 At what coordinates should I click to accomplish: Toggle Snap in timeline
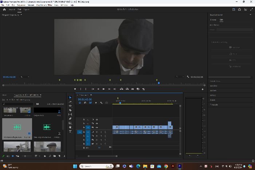85,103
